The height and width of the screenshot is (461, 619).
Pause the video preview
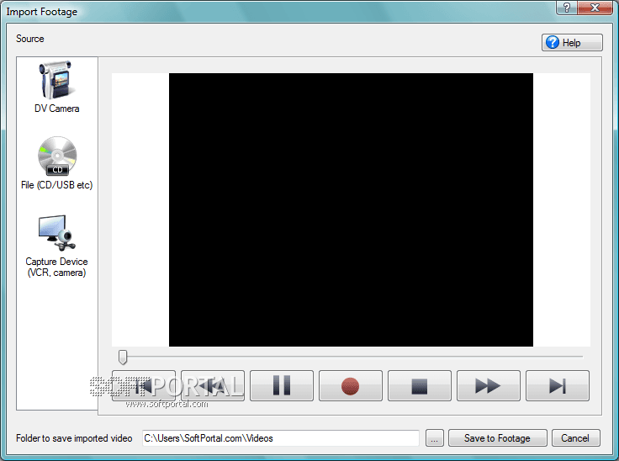point(282,385)
